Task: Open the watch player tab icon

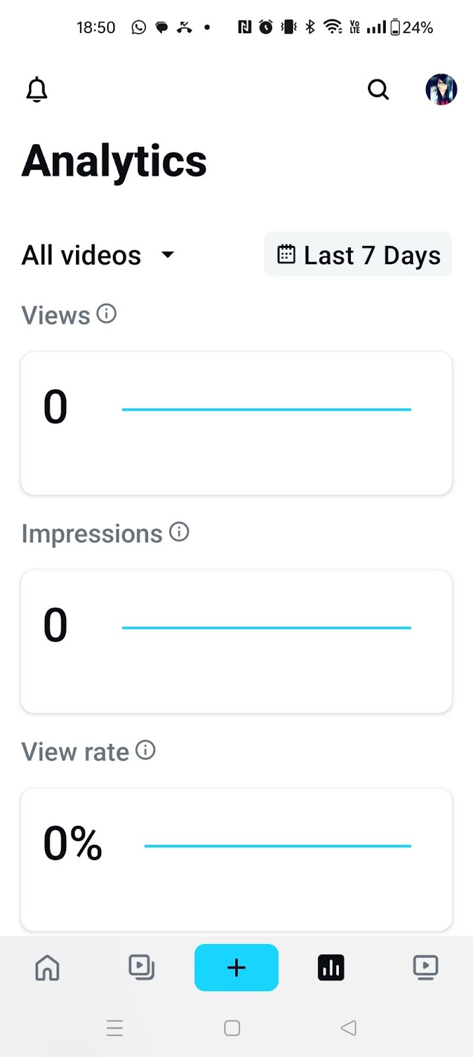Action: 425,968
